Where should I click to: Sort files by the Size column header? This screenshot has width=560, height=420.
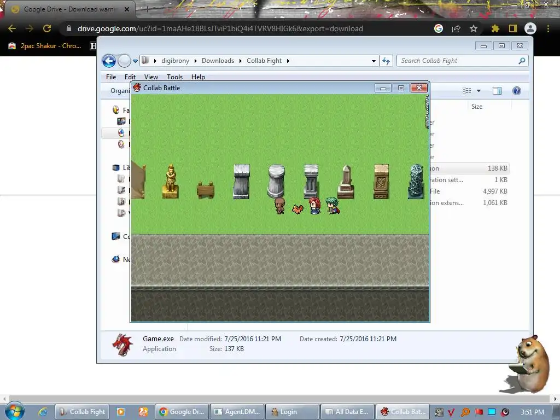[x=477, y=107]
